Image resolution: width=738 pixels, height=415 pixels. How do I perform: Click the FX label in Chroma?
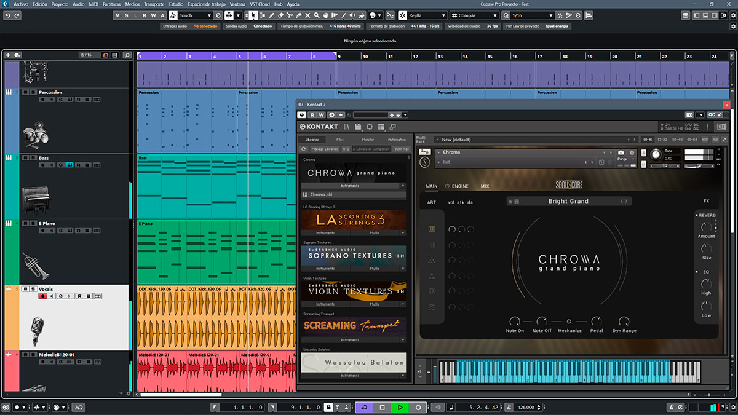(x=707, y=201)
